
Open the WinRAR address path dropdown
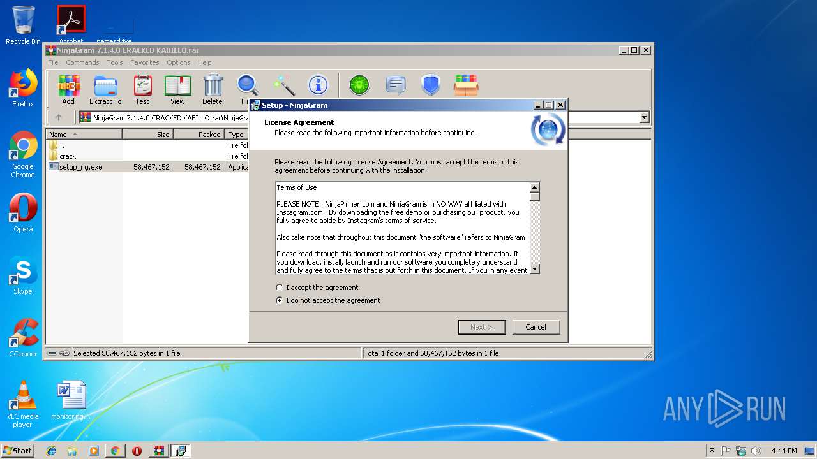tap(644, 117)
